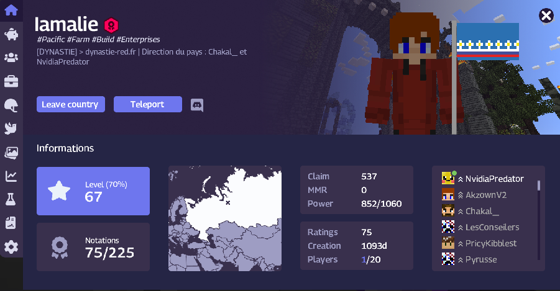Select the flask research icon

click(x=11, y=199)
